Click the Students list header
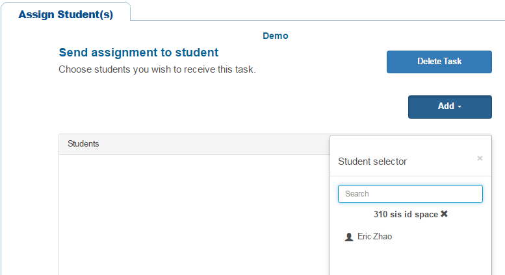Viewport: 505px width, 275px height. [x=83, y=144]
